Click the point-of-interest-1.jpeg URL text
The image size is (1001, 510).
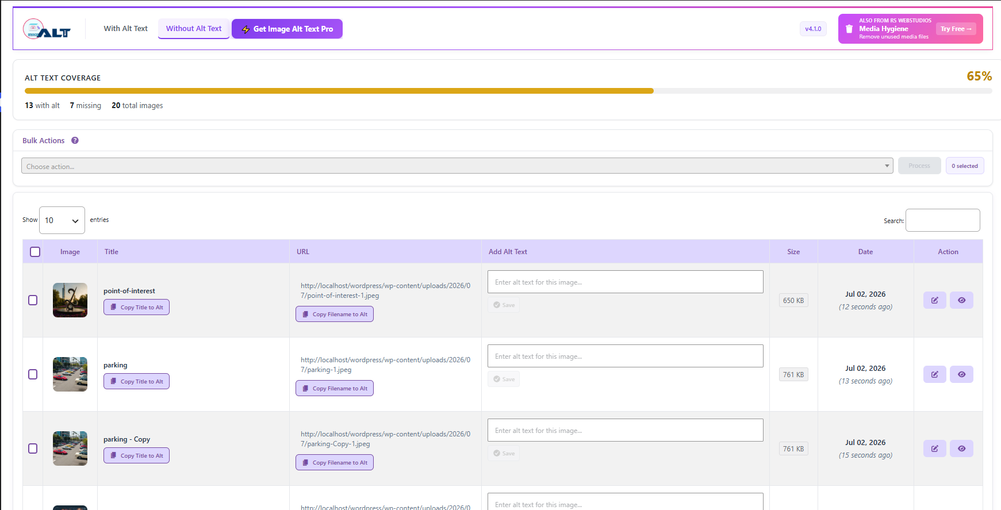point(385,290)
